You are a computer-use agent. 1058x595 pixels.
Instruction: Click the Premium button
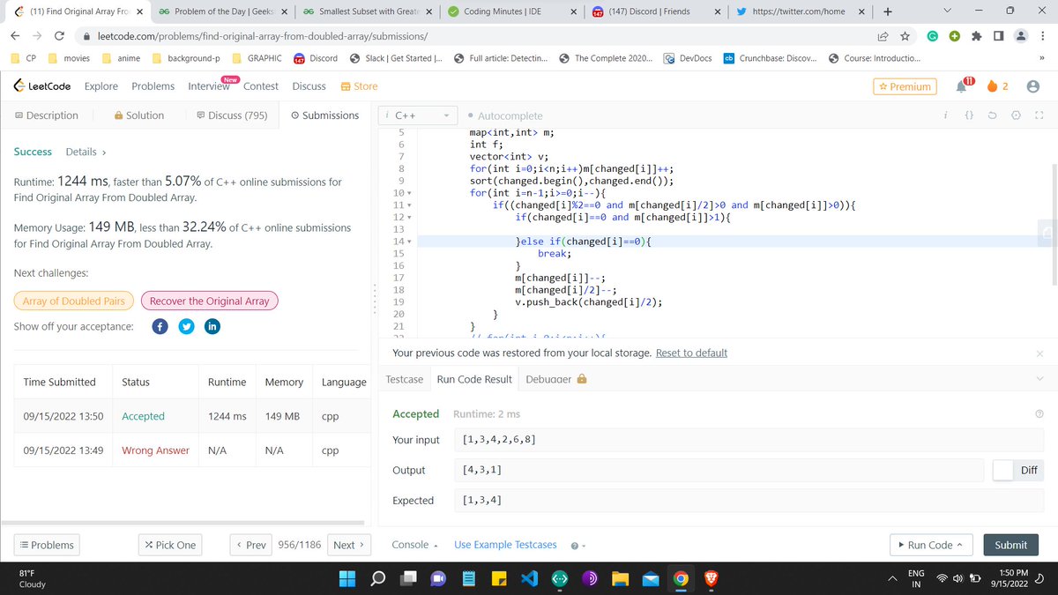click(x=905, y=86)
